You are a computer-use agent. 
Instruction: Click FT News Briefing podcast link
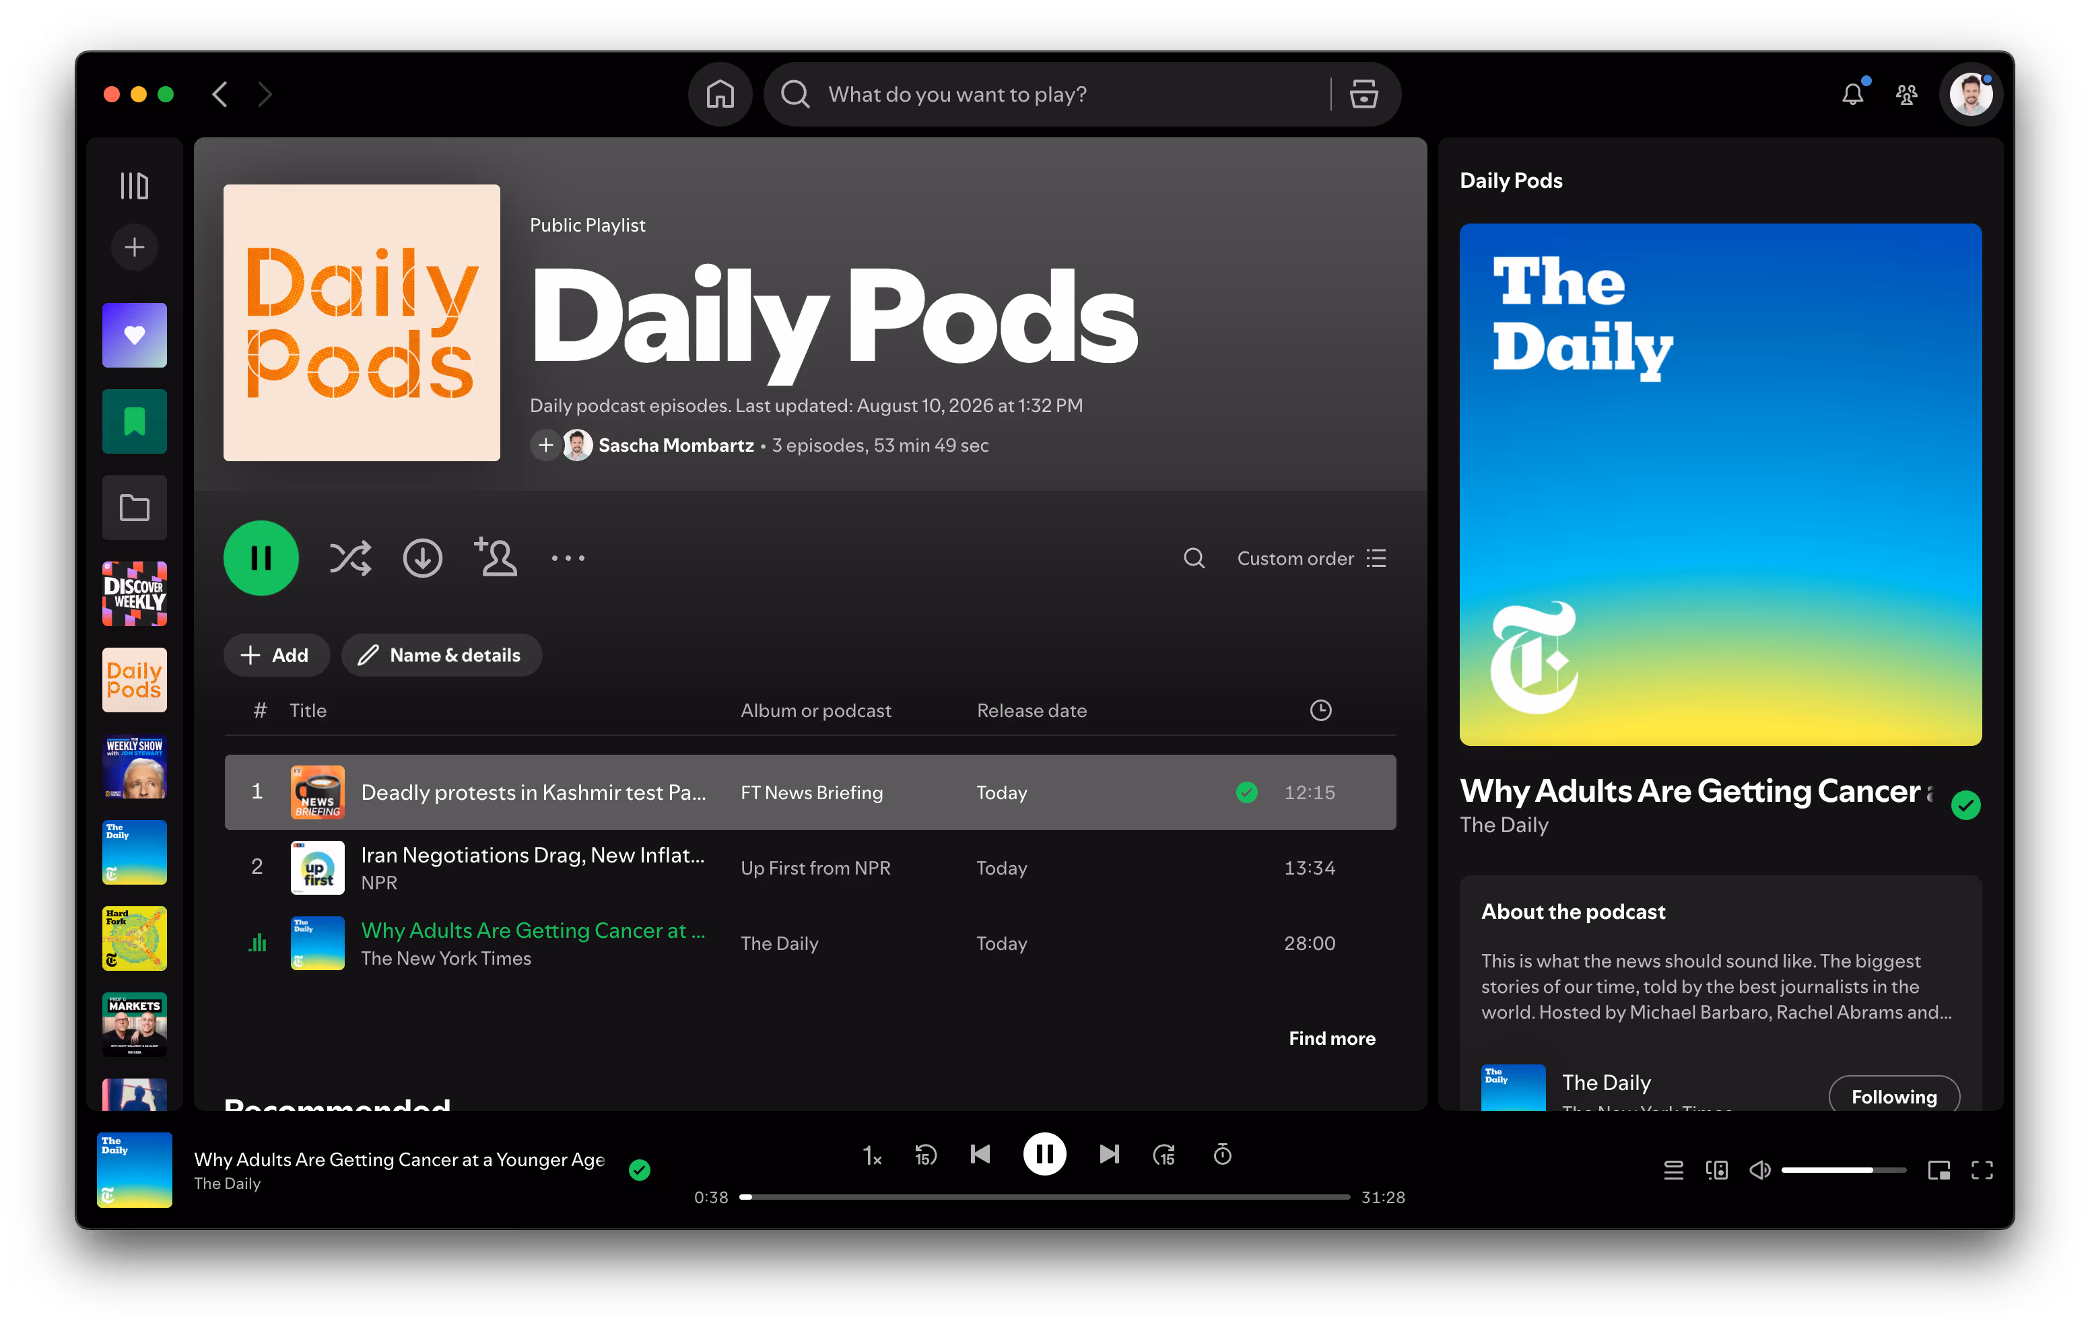[811, 792]
